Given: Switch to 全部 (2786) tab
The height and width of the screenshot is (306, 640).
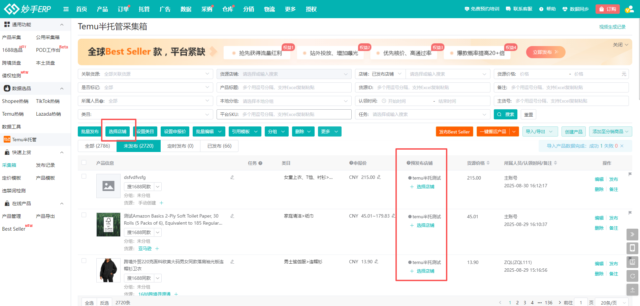Looking at the screenshot, I should pos(97,146).
